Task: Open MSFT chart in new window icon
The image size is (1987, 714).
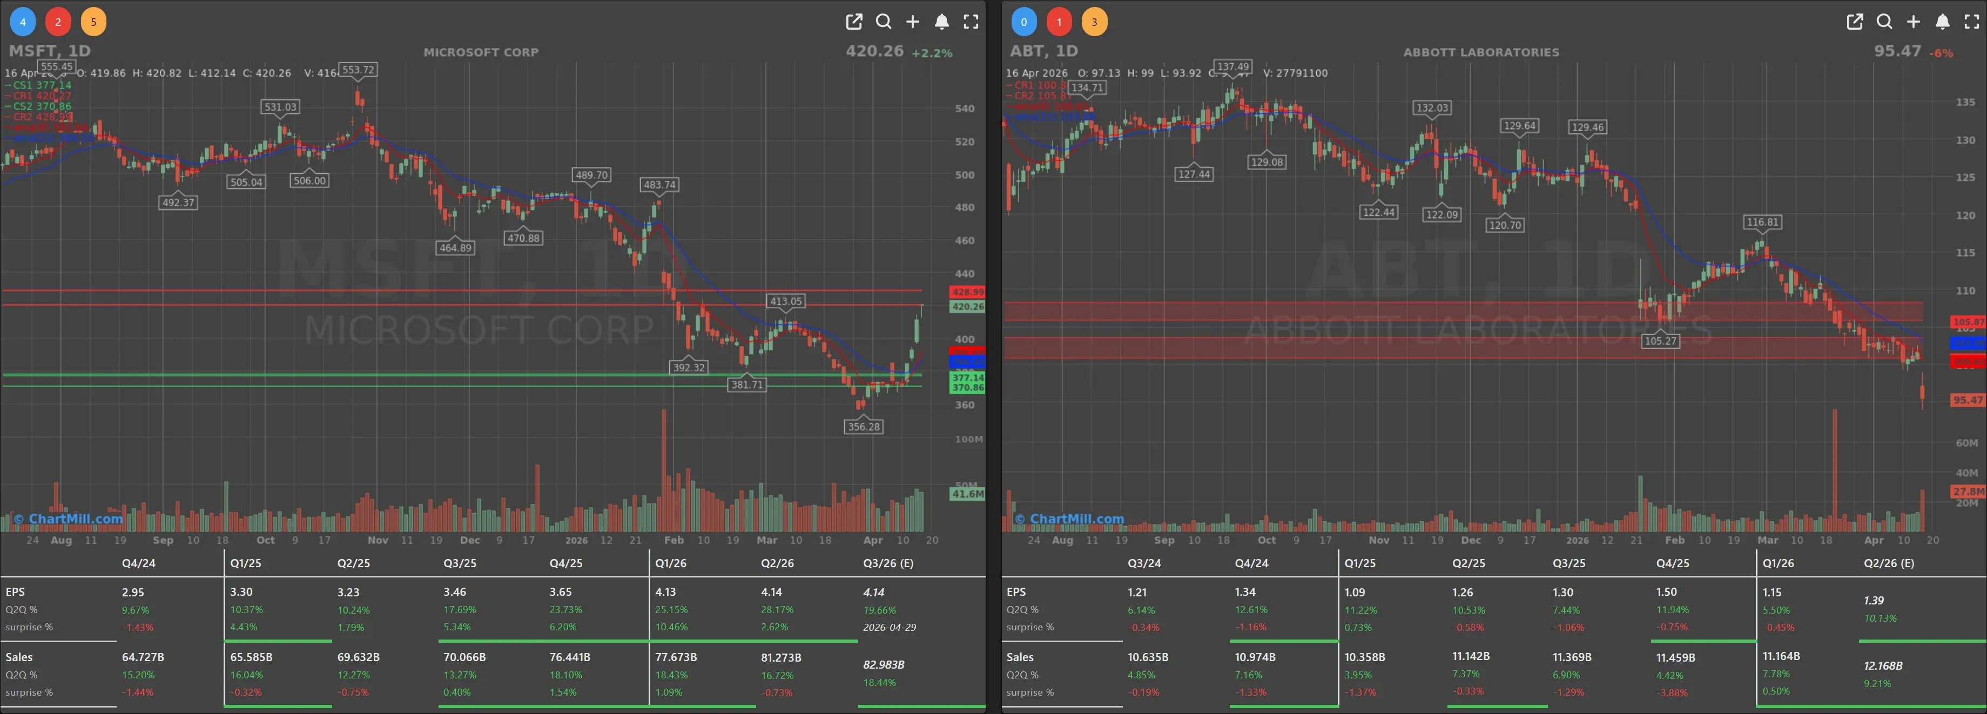Action: (x=854, y=22)
